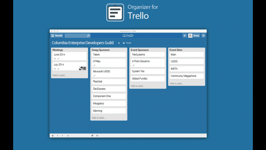The width and height of the screenshot is (266, 150).
Task: Add a card to Event Sites
Action: click(176, 84)
